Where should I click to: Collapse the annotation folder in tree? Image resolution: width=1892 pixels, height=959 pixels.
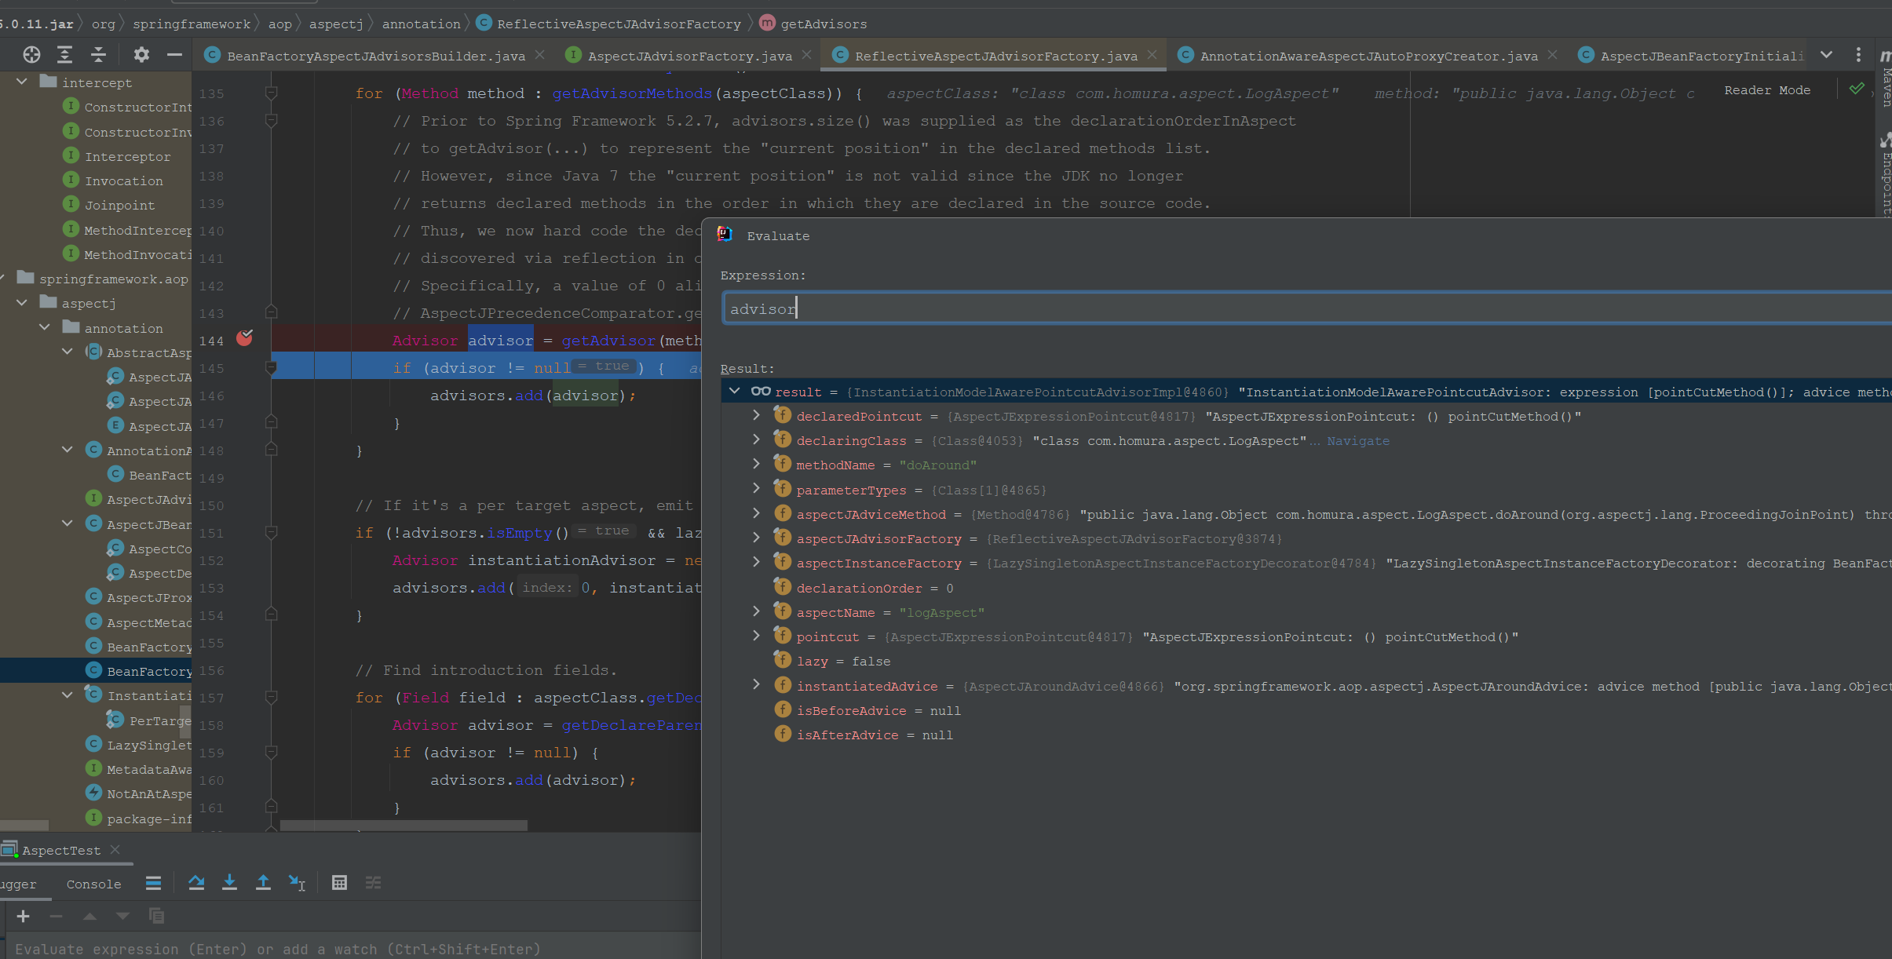[x=45, y=327]
